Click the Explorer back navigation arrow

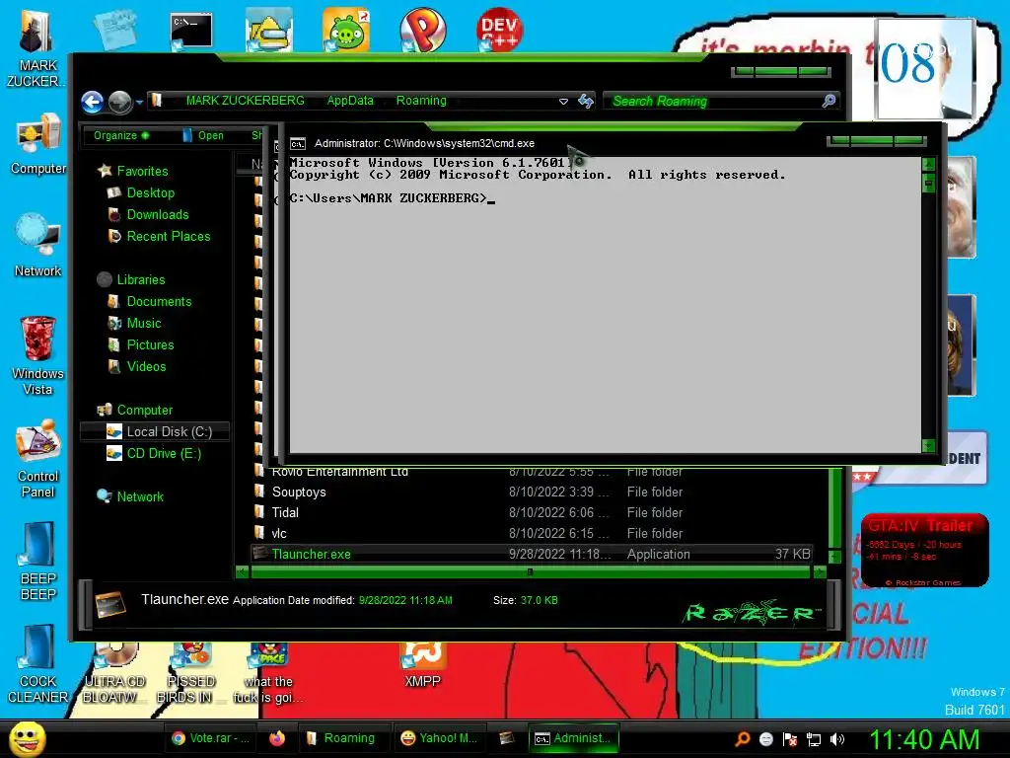click(92, 102)
